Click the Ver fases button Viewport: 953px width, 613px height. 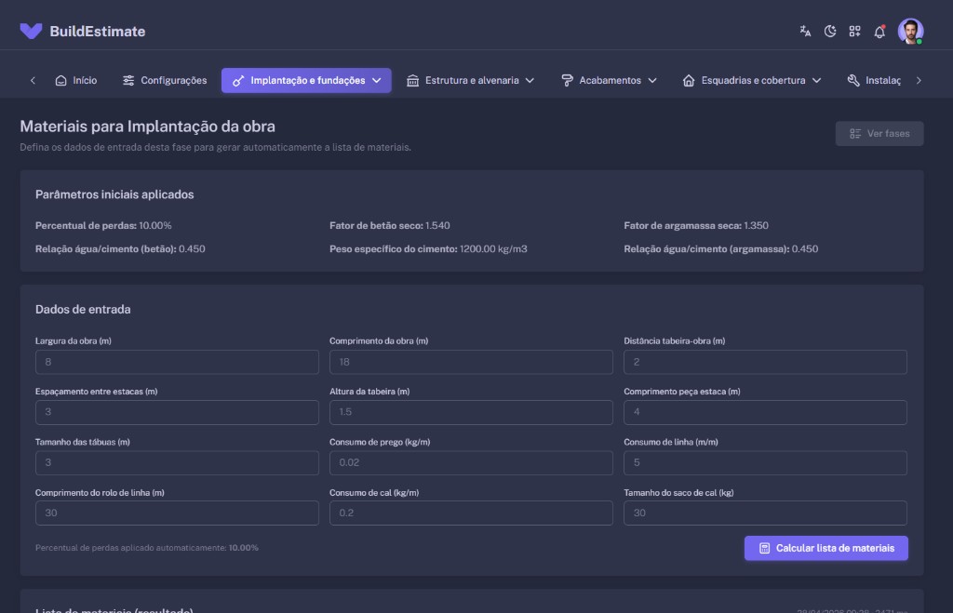point(879,133)
